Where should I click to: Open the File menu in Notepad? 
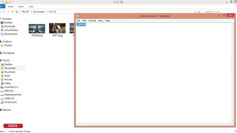coord(79,21)
